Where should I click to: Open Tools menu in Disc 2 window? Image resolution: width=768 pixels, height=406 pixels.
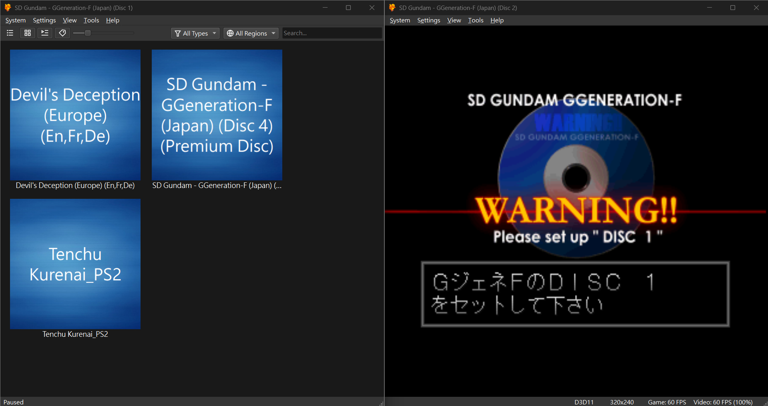476,20
